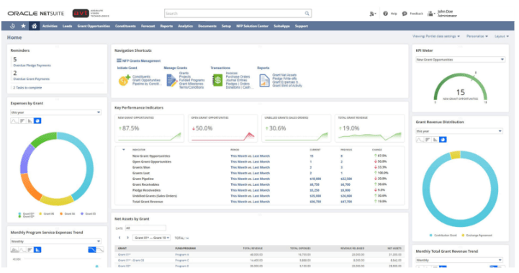
Task: Open the Shortcuts star icon
Action: (x=23, y=26)
